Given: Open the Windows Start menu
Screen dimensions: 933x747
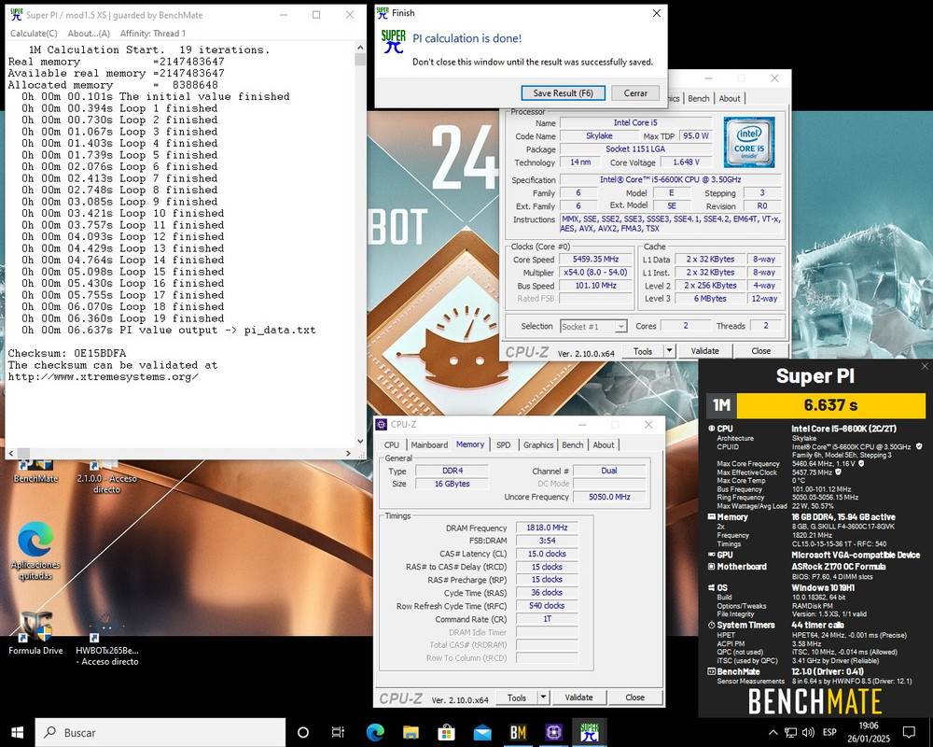Looking at the screenshot, I should point(17,732).
